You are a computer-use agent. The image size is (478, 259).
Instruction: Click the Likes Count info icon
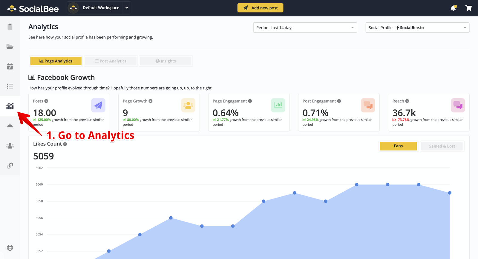(x=65, y=144)
